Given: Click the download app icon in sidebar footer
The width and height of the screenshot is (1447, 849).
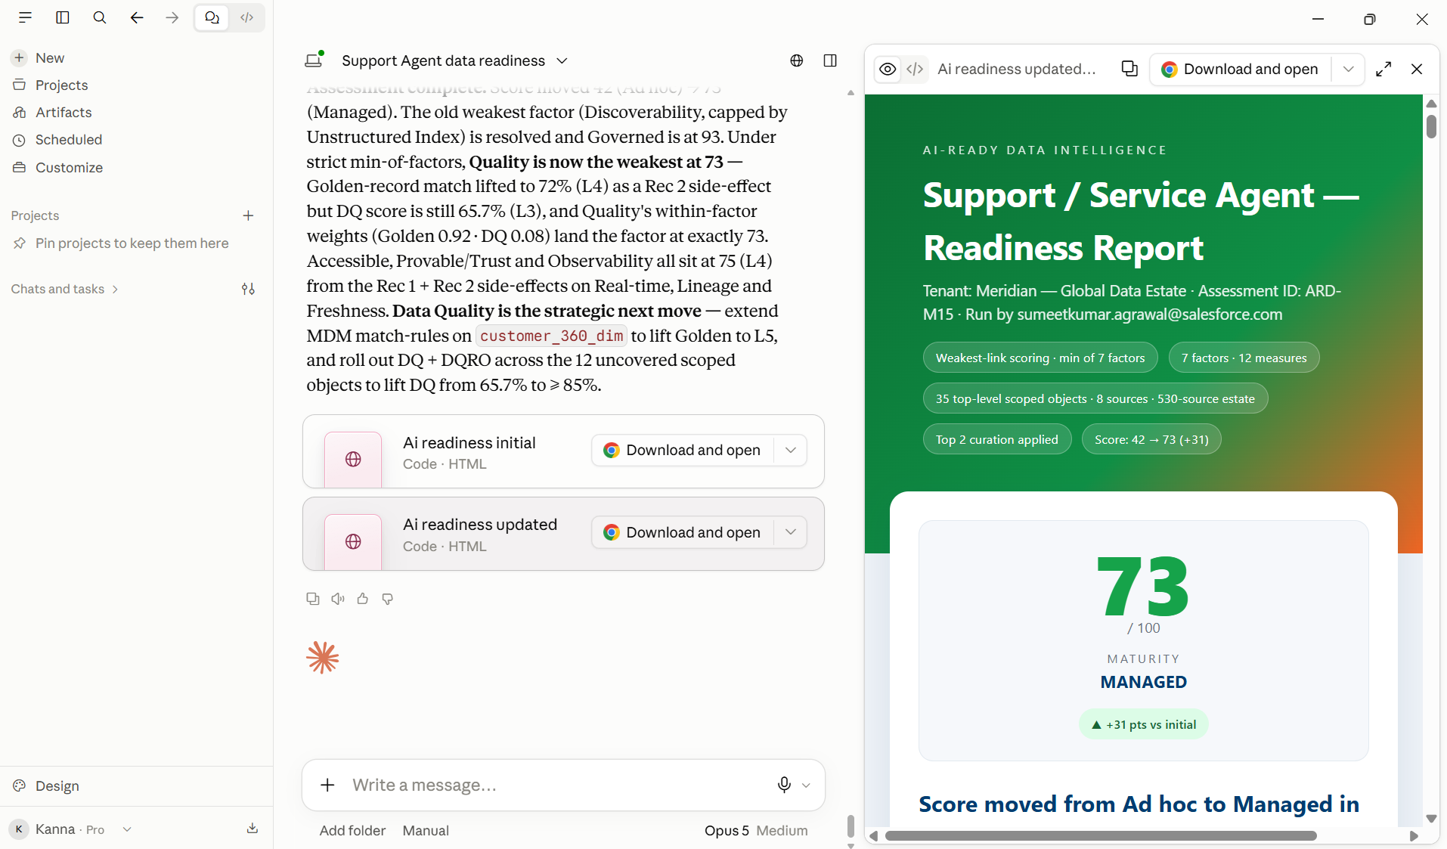Looking at the screenshot, I should point(253,829).
